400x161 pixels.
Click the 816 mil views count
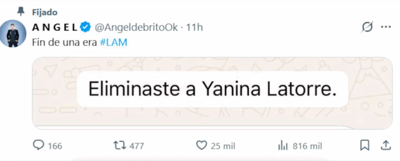(307, 146)
